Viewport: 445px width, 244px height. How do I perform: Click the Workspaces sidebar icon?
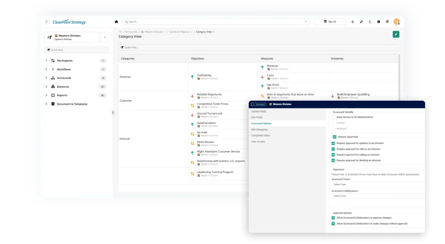[x=53, y=60]
